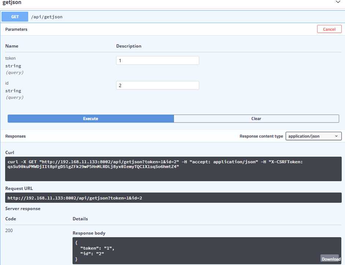This screenshot has height=265, width=345.
Task: Click the Code column header
Action: coord(11,219)
